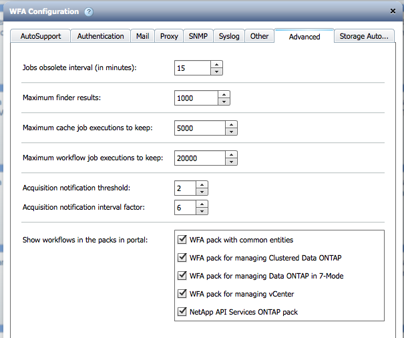Switch to the AutoSupport tab
Screen dimensions: 404x338
41,36
